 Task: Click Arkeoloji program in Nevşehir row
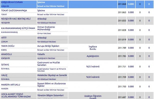[42, 19]
